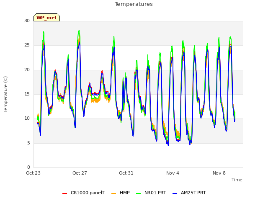Click the Time axis label
The image size is (268, 201).
237,180
